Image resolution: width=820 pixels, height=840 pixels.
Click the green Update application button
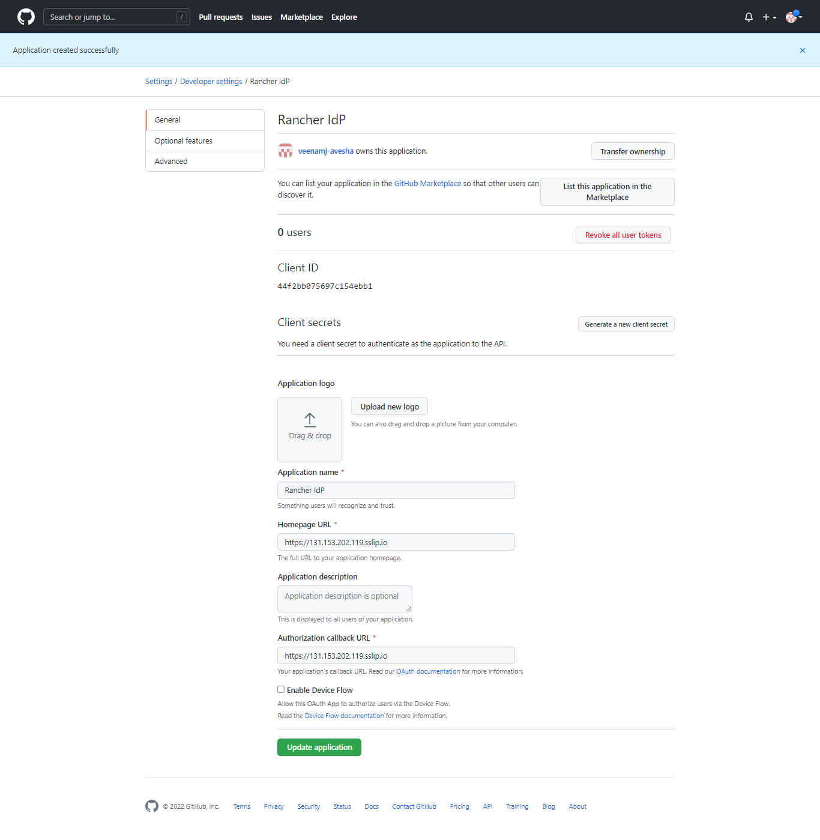(x=319, y=747)
